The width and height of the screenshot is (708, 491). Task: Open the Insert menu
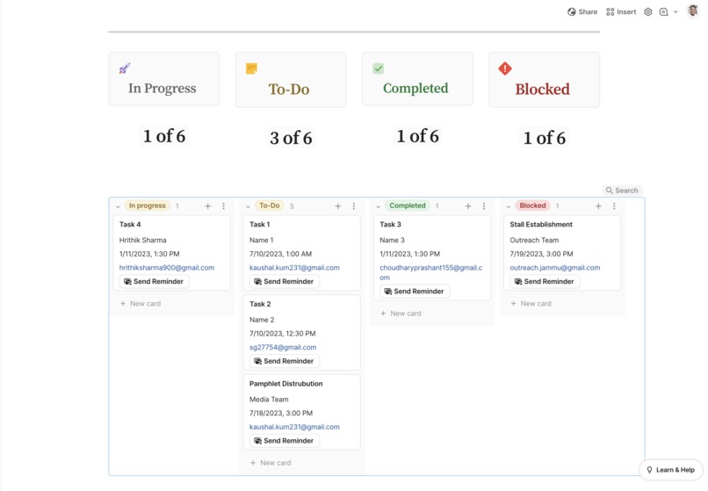pyautogui.click(x=621, y=11)
